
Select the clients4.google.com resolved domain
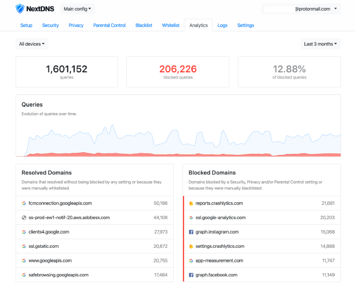click(49, 232)
